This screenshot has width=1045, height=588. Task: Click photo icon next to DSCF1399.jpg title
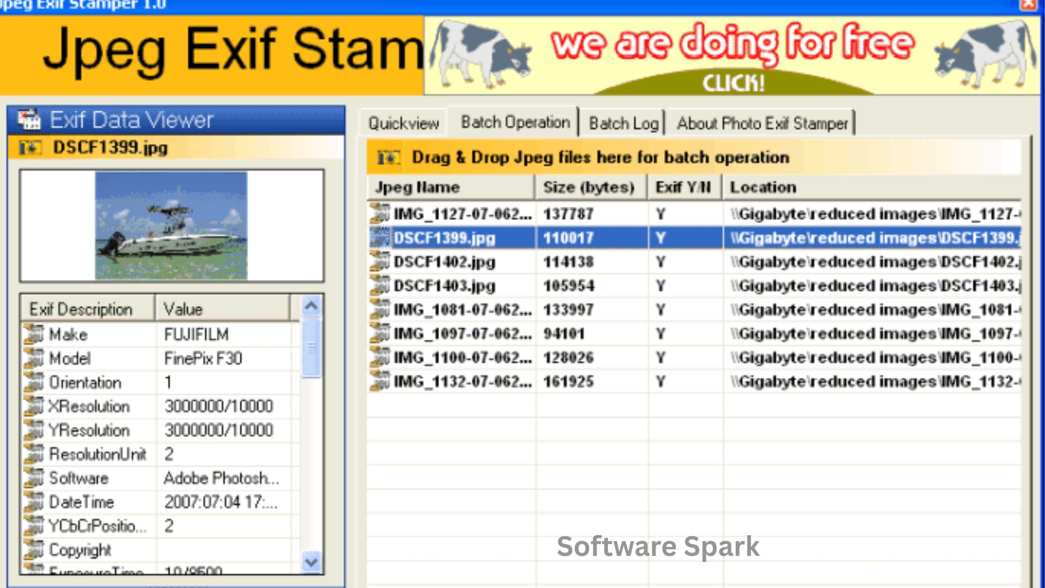coord(30,148)
